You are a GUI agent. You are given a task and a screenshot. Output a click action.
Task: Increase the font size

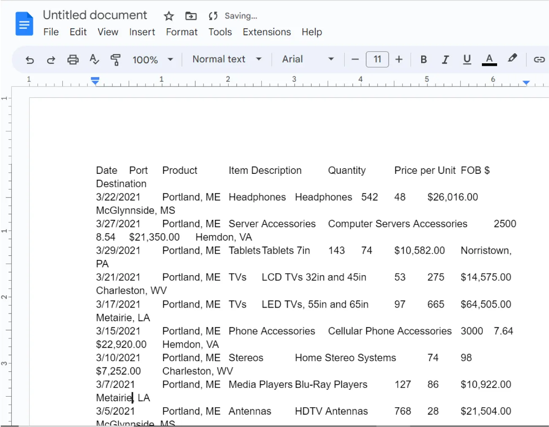(x=399, y=59)
